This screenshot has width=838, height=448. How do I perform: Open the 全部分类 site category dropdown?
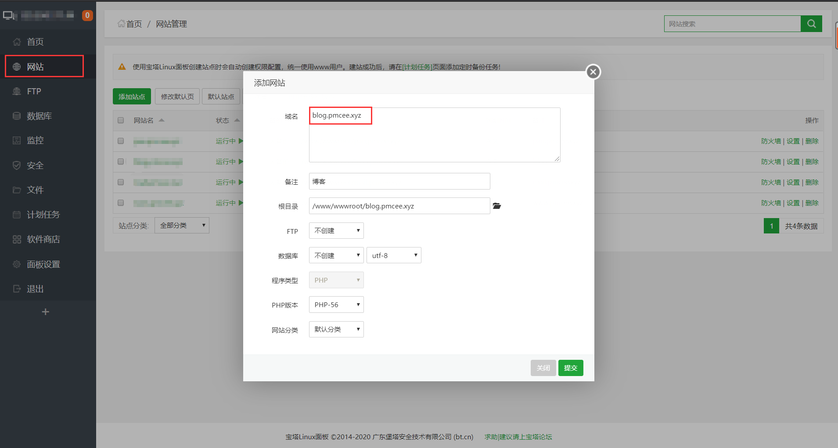[182, 225]
